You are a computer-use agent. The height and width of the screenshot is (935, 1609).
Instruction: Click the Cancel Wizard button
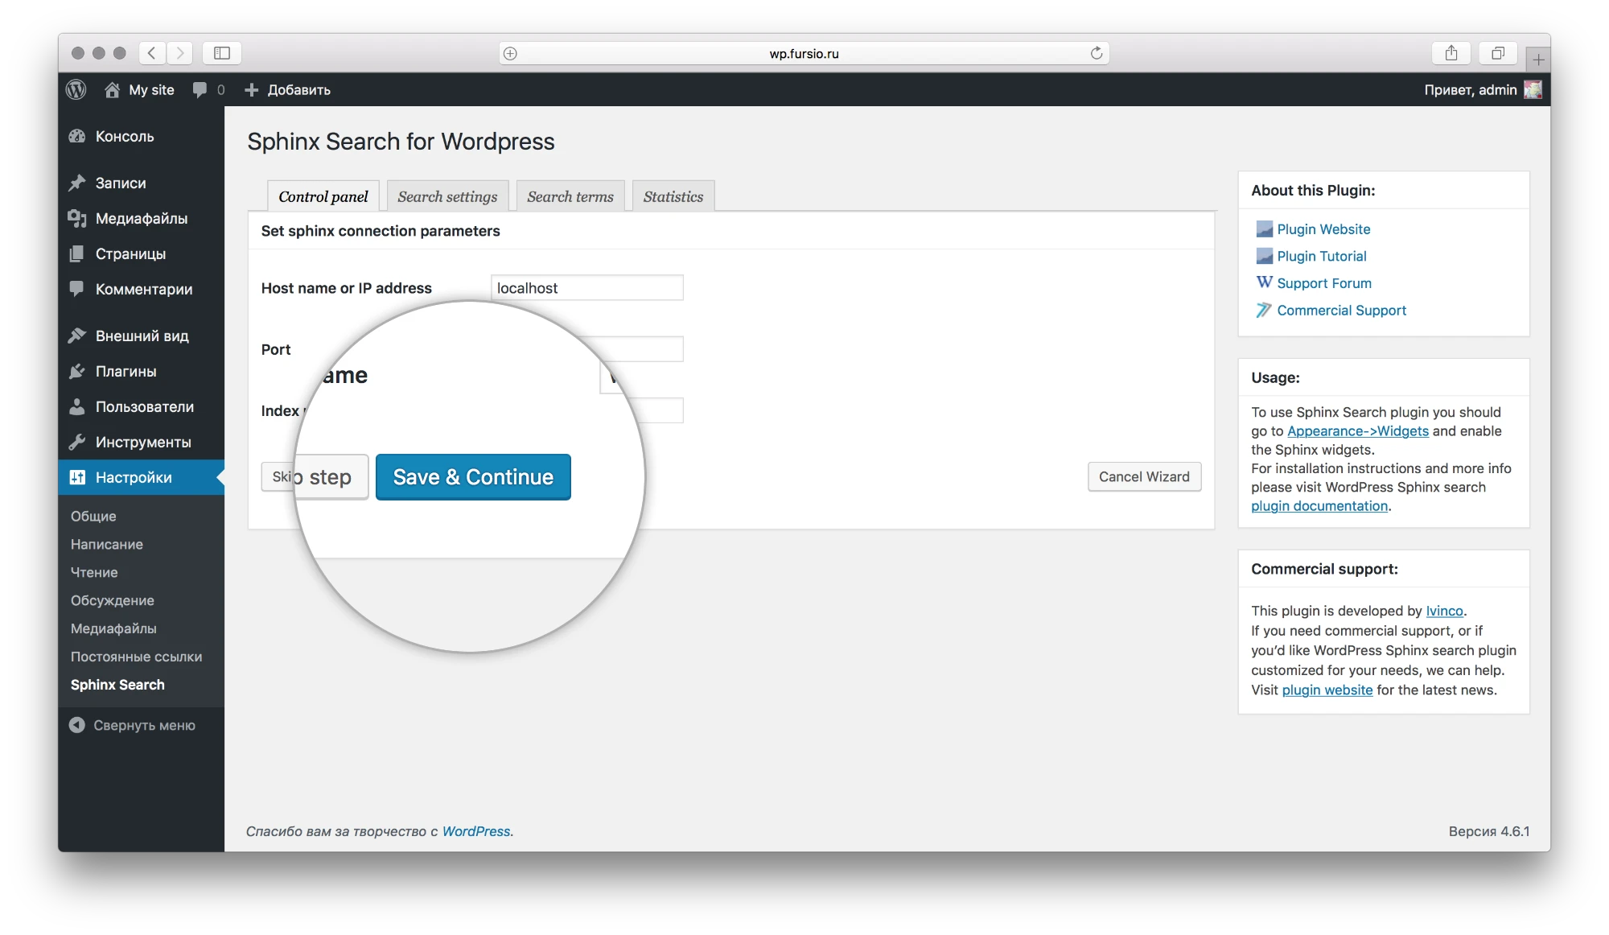click(x=1143, y=477)
